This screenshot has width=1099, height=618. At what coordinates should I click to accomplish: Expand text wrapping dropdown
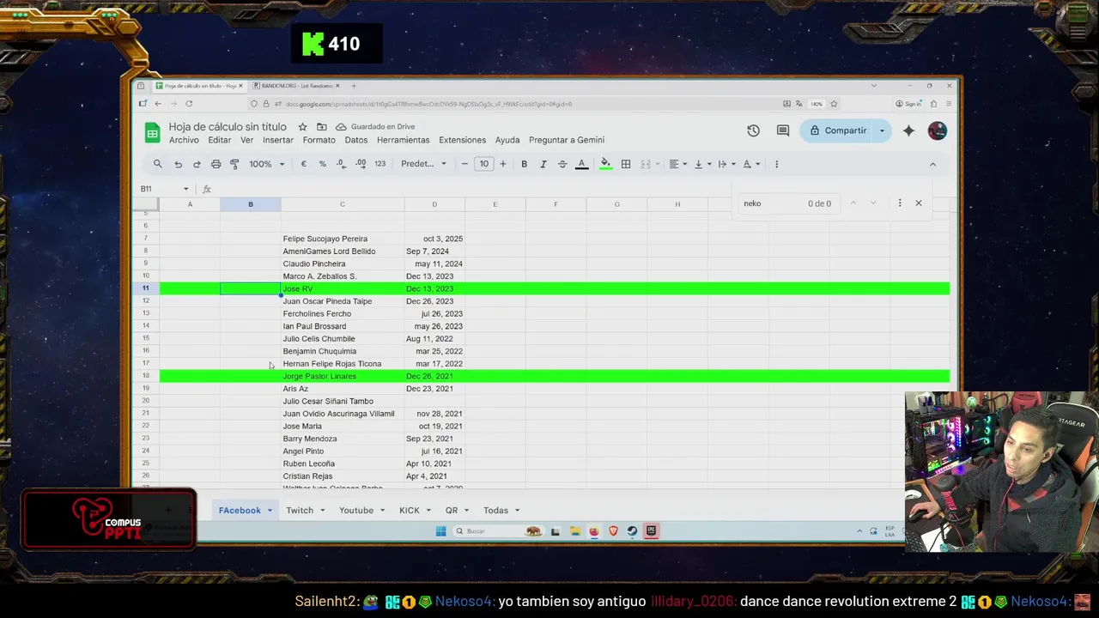pyautogui.click(x=733, y=164)
